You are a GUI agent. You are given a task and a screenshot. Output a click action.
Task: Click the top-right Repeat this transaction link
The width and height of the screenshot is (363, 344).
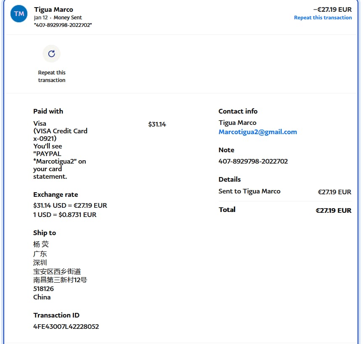tap(323, 18)
